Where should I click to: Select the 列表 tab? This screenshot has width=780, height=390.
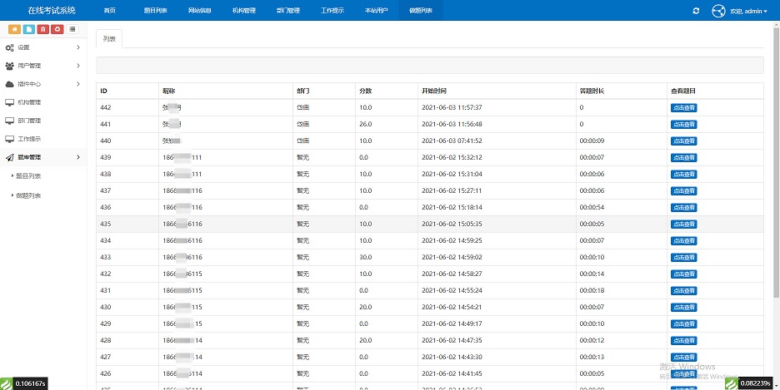[x=109, y=39]
